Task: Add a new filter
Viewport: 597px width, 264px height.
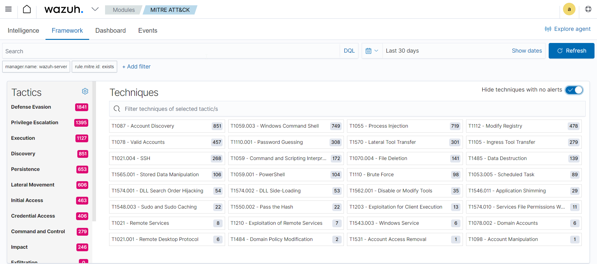Action: coord(136,67)
